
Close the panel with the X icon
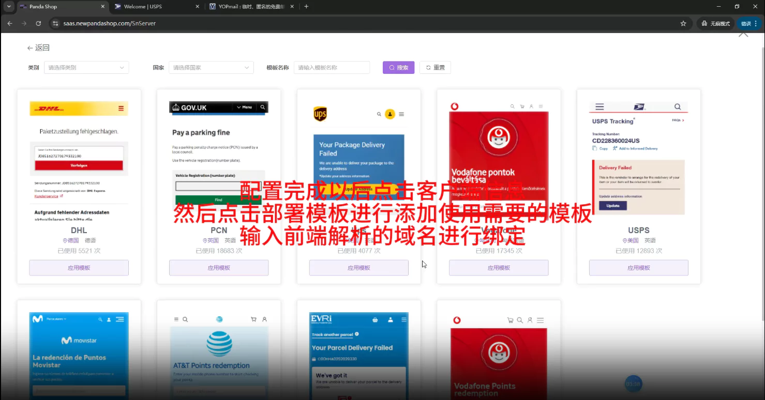[743, 34]
